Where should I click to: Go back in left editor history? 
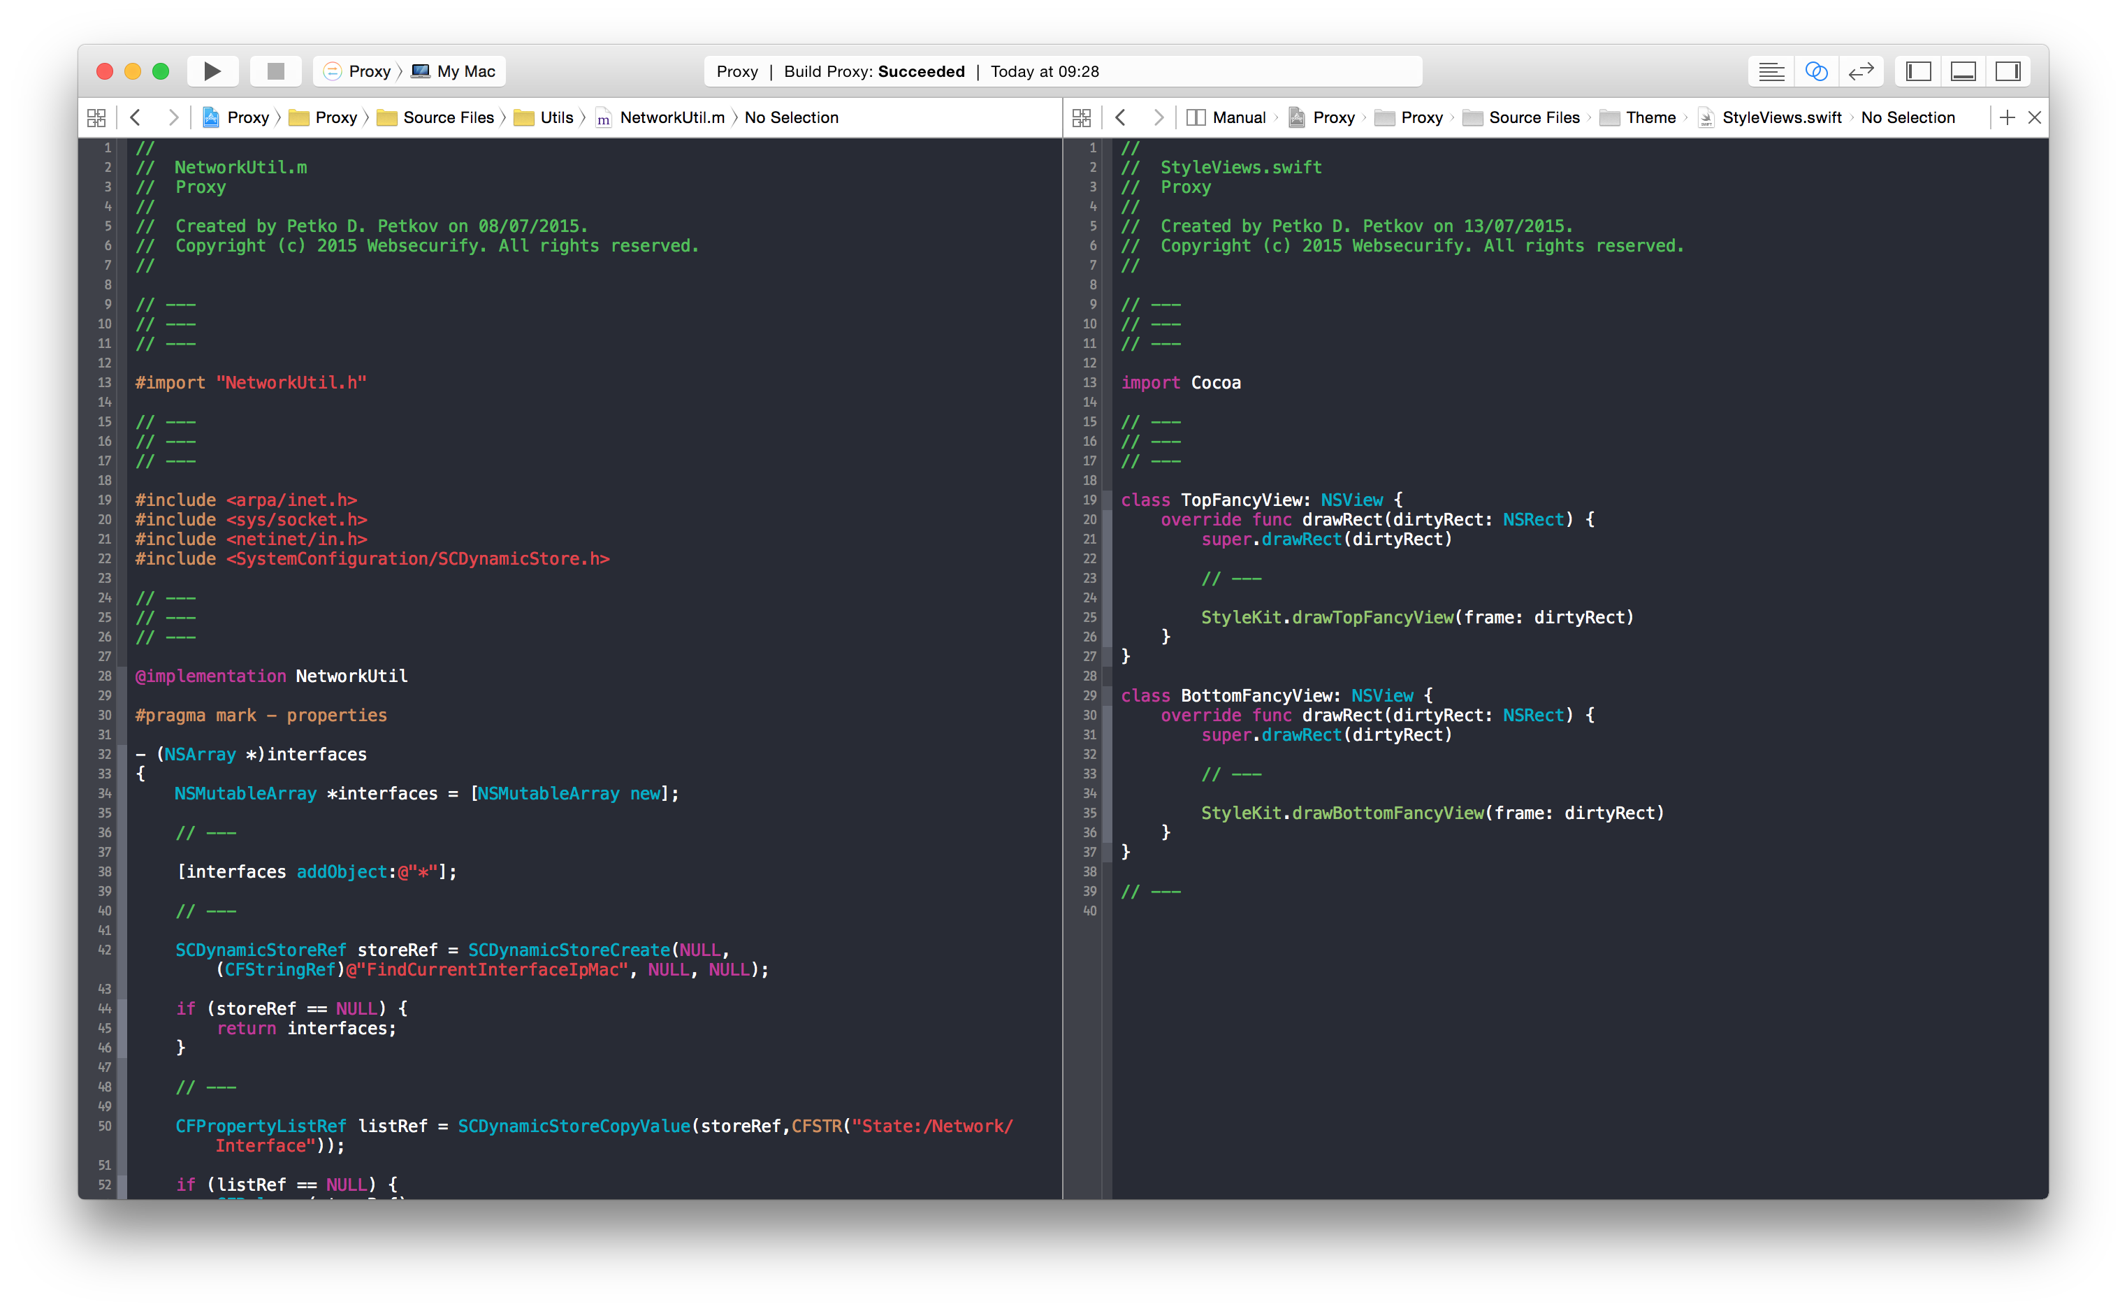(136, 117)
